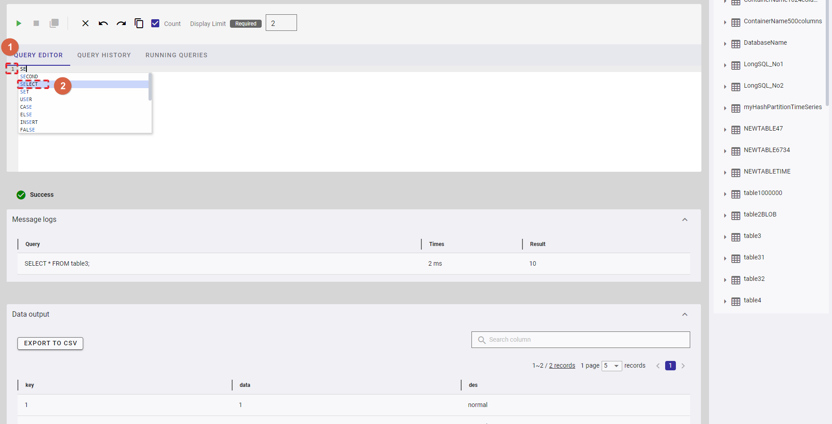Redo the last editor change

point(121,23)
